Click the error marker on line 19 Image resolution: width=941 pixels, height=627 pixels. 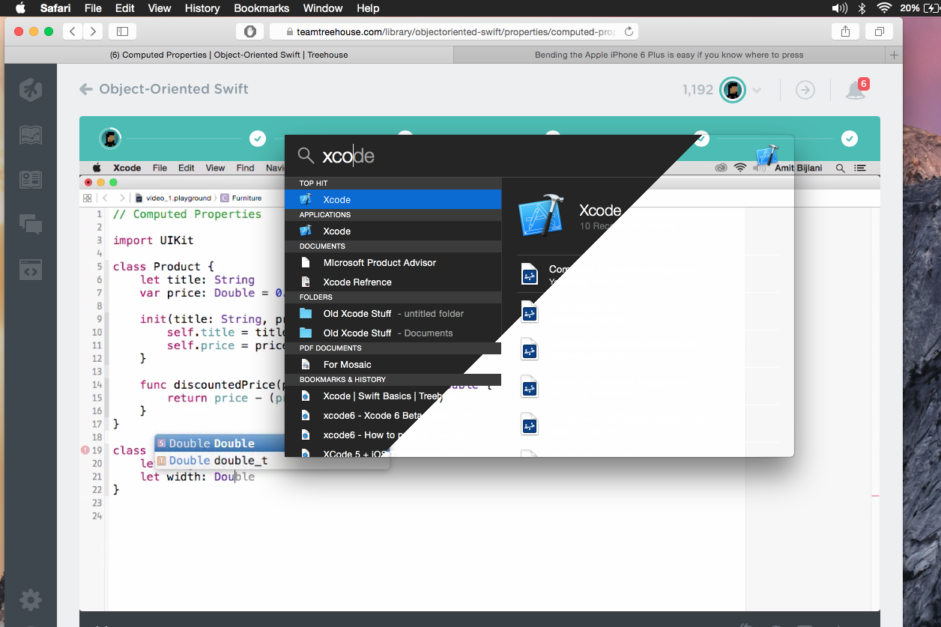point(85,450)
